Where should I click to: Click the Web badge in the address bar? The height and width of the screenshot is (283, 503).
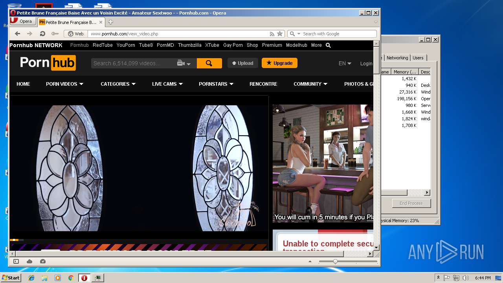[76, 34]
